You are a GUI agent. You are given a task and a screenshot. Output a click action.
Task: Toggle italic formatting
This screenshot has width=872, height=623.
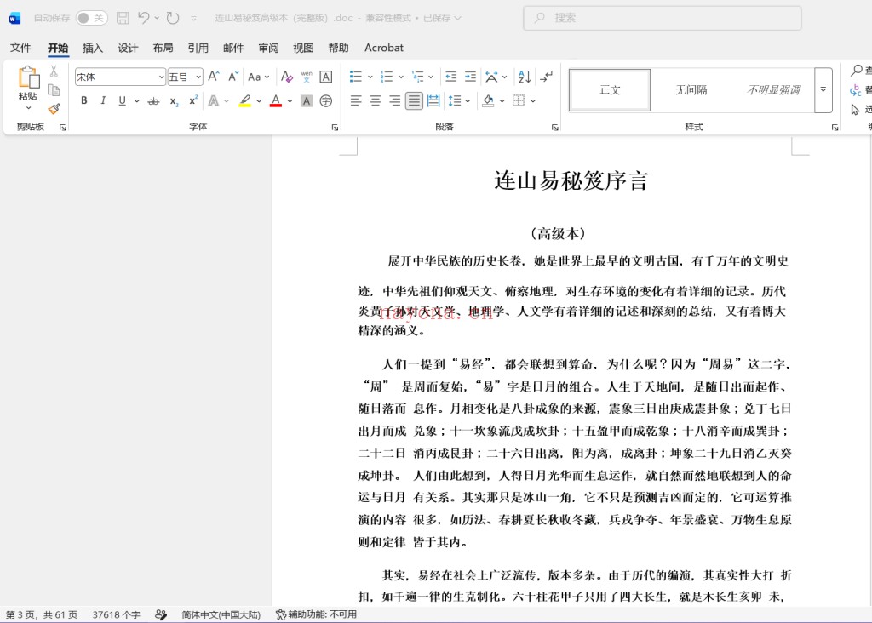pos(103,101)
